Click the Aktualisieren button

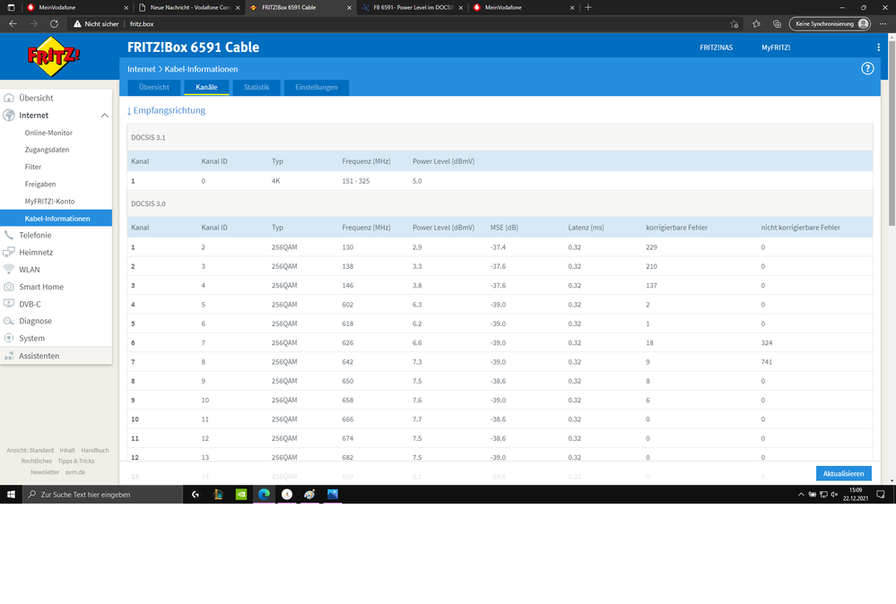(843, 473)
